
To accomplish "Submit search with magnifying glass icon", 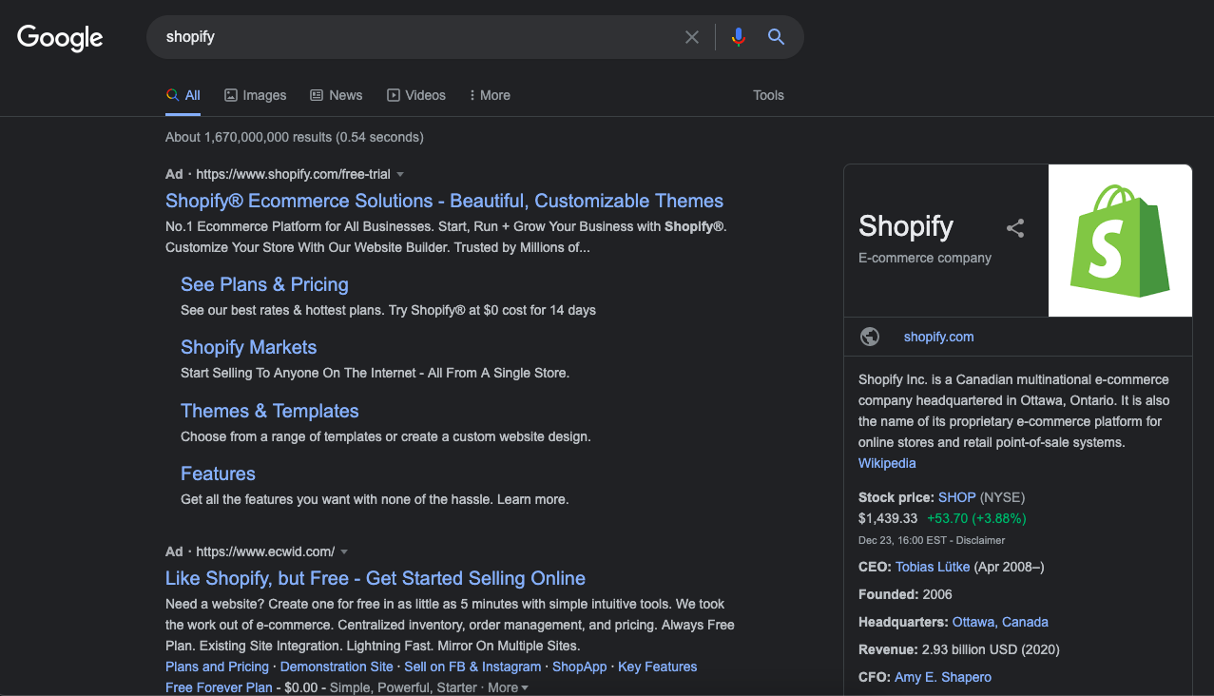I will [776, 37].
